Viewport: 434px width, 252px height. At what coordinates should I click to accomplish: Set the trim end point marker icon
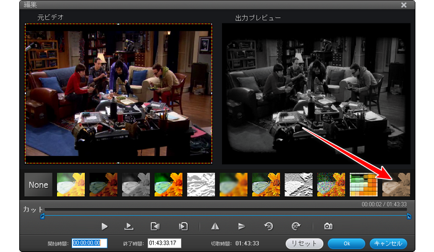pyautogui.click(x=183, y=227)
